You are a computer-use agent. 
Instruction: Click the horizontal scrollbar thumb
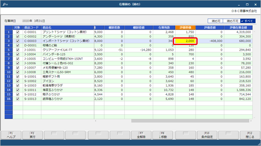click(190, 121)
